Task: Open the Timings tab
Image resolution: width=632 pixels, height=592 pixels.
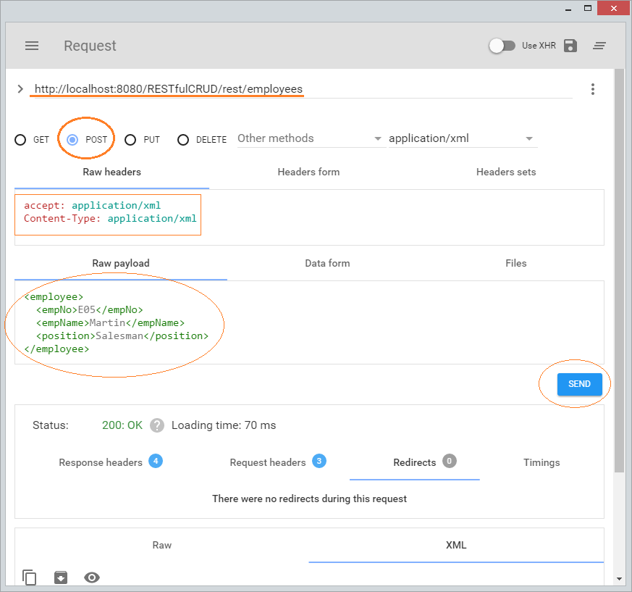Action: click(542, 462)
